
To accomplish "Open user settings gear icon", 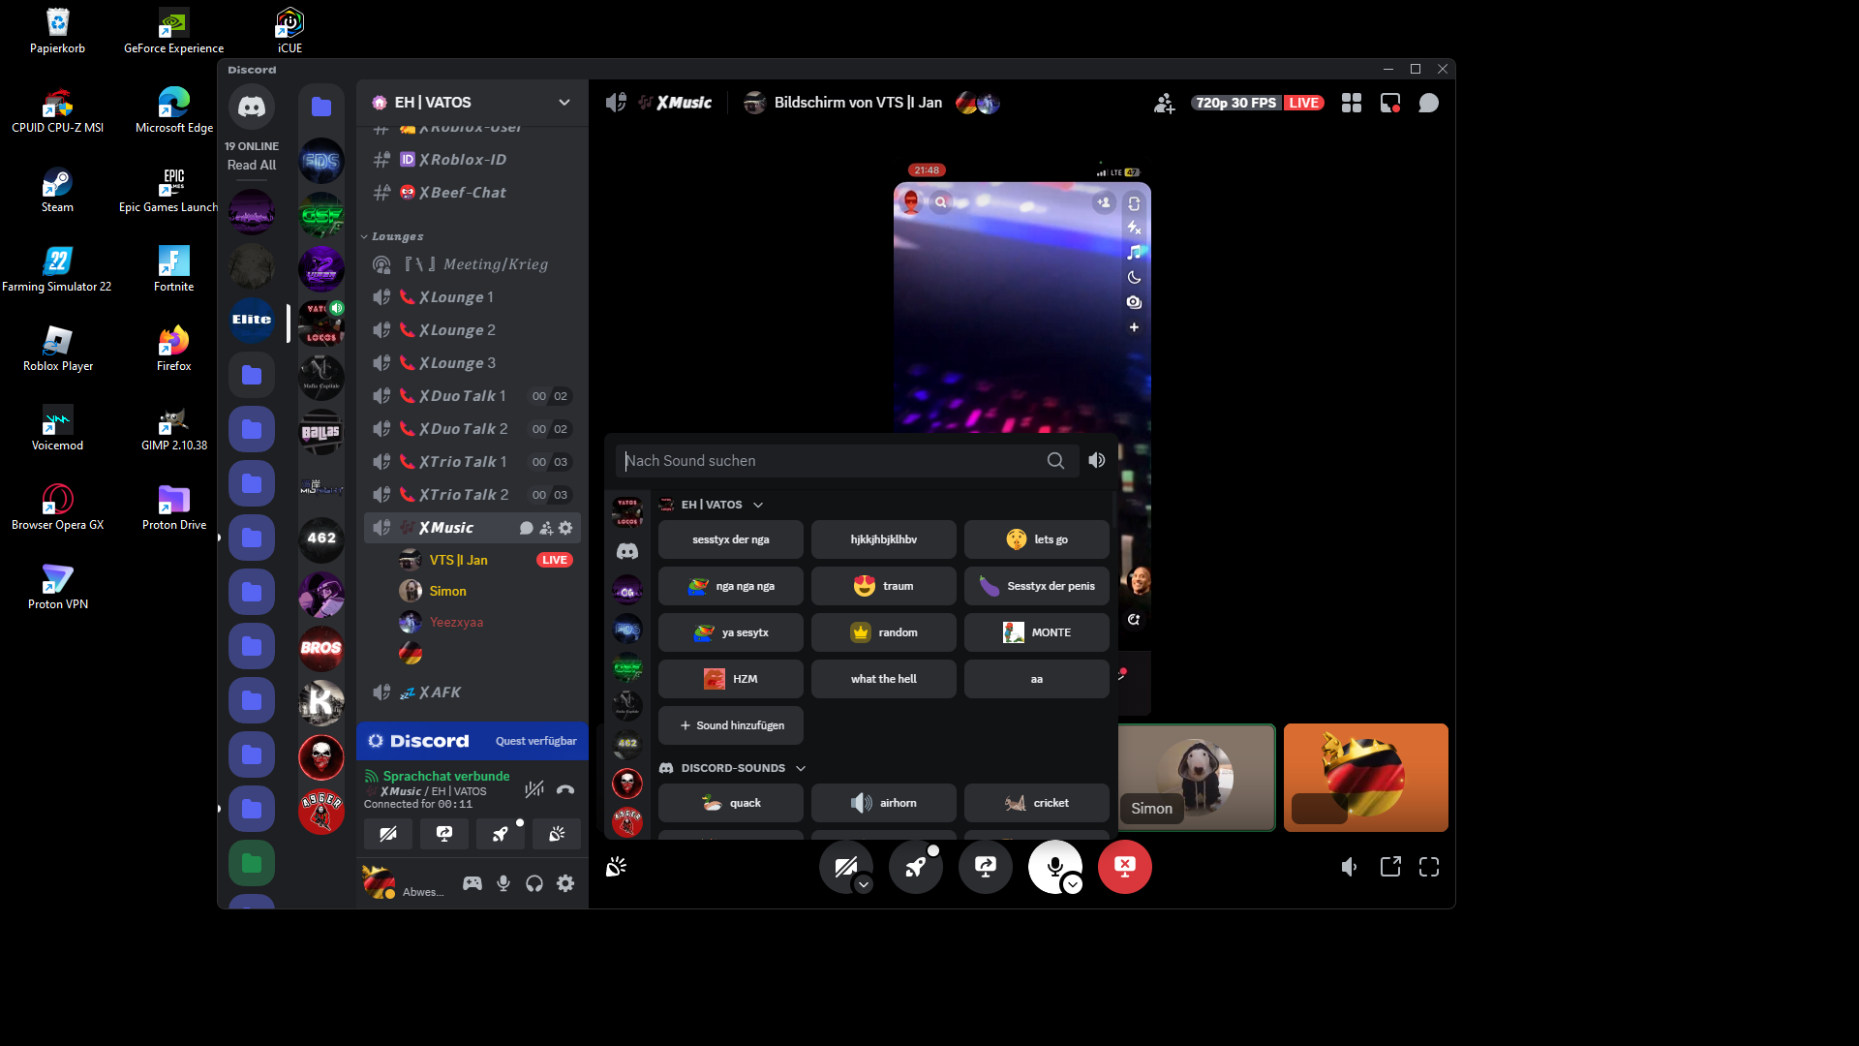I will (565, 883).
